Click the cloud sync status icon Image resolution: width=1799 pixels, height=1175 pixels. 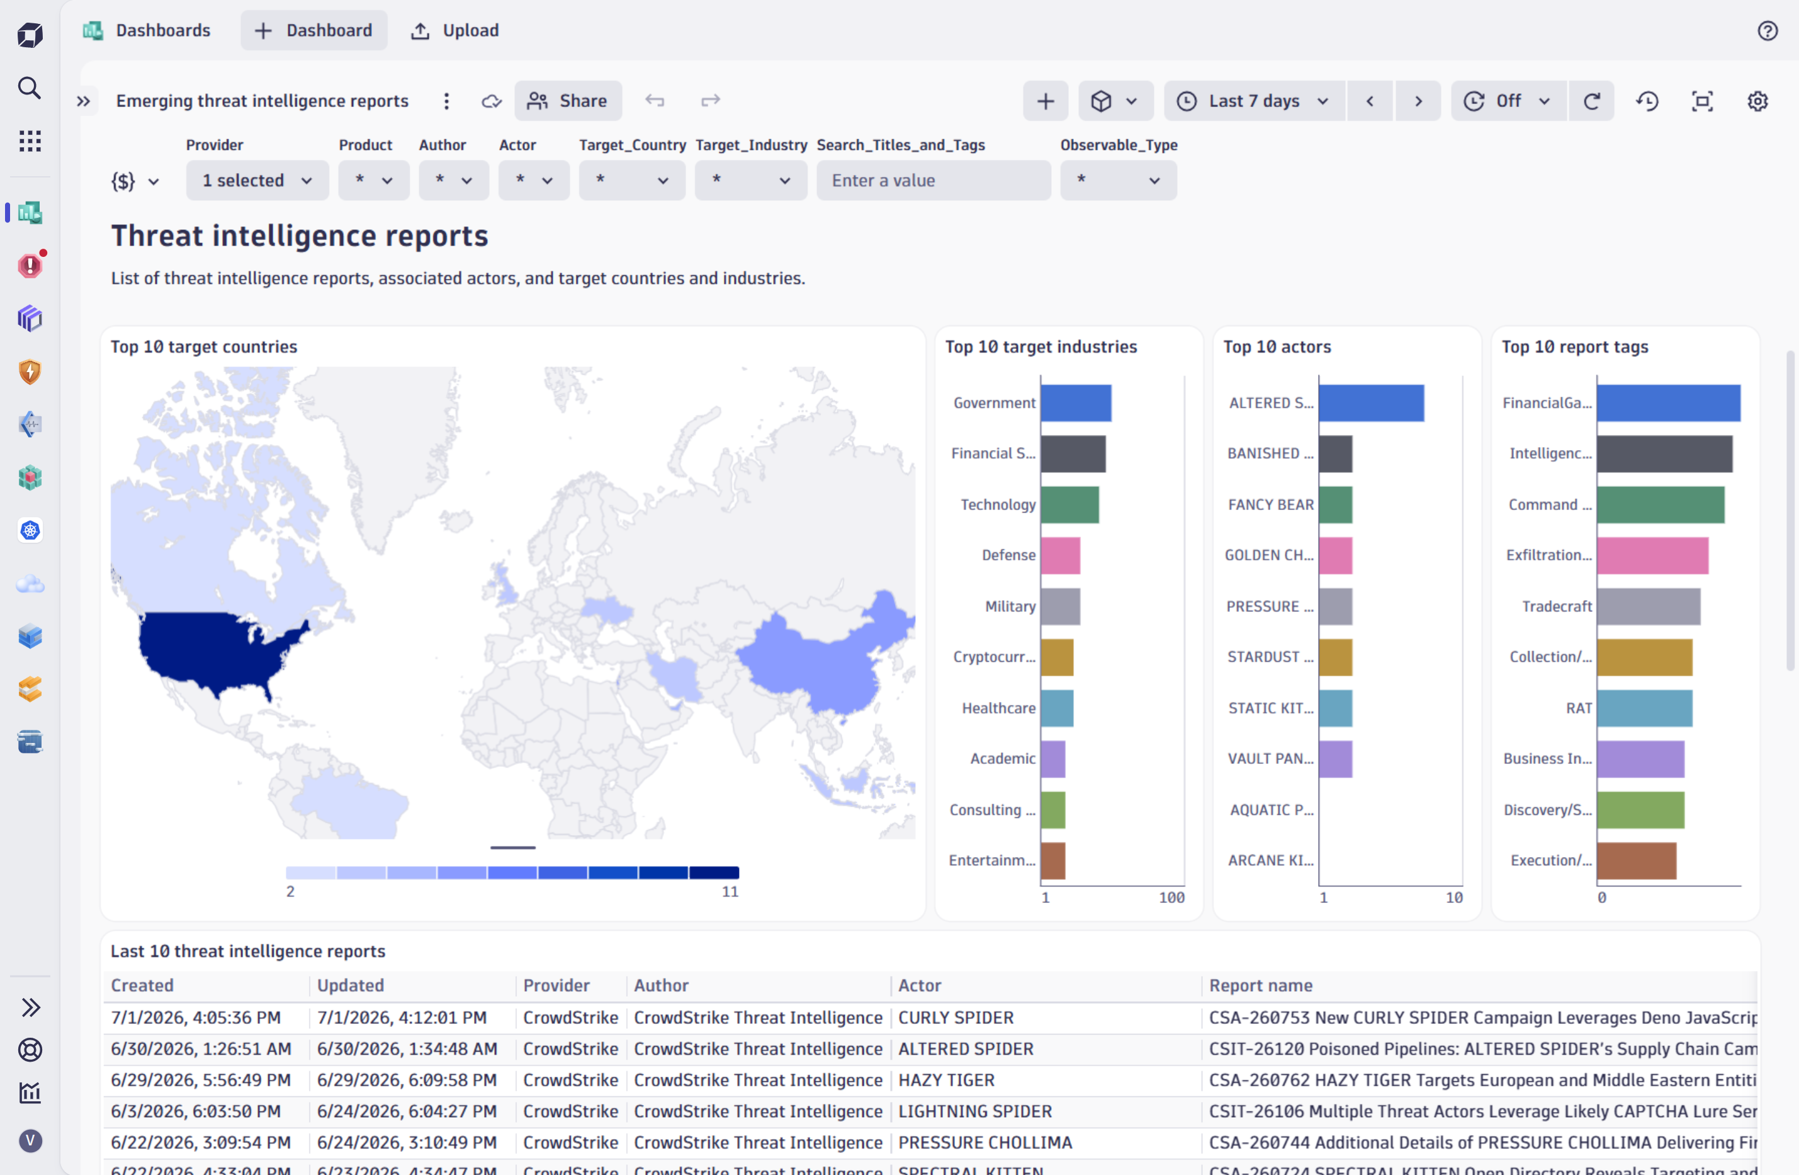coord(492,101)
